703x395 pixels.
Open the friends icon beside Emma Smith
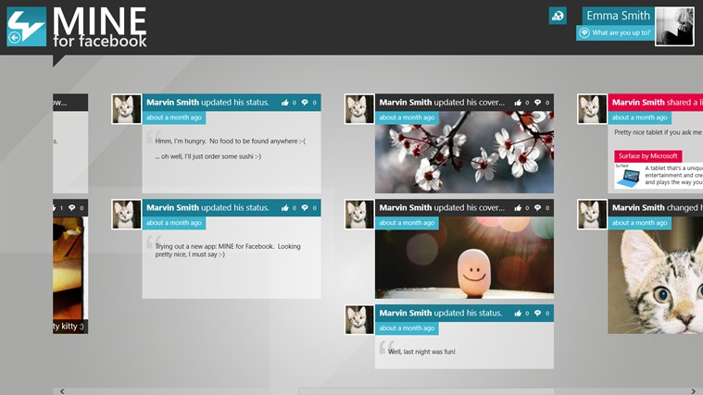[558, 16]
